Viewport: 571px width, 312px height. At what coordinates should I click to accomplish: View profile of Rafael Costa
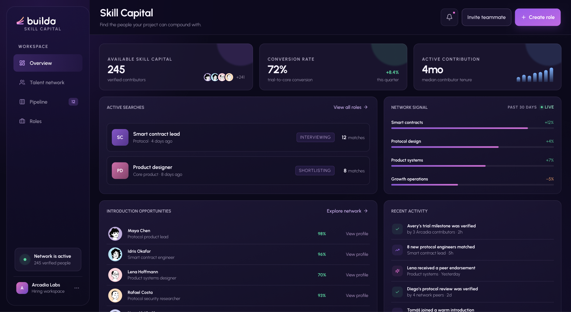pos(357,296)
